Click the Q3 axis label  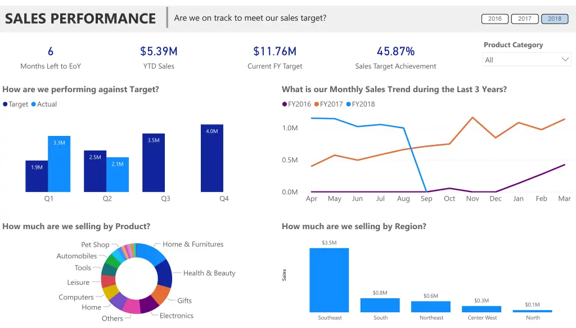click(x=166, y=198)
